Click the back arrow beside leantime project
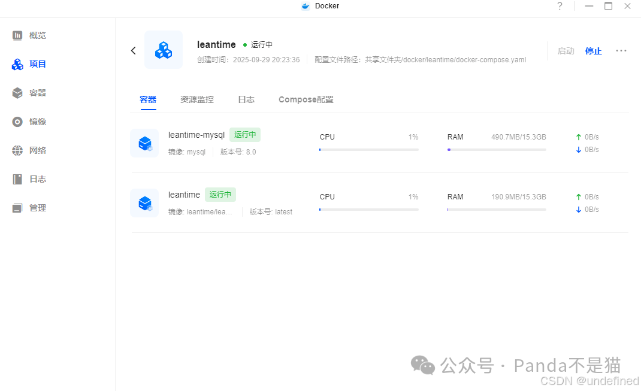The width and height of the screenshot is (641, 391). 133,50
